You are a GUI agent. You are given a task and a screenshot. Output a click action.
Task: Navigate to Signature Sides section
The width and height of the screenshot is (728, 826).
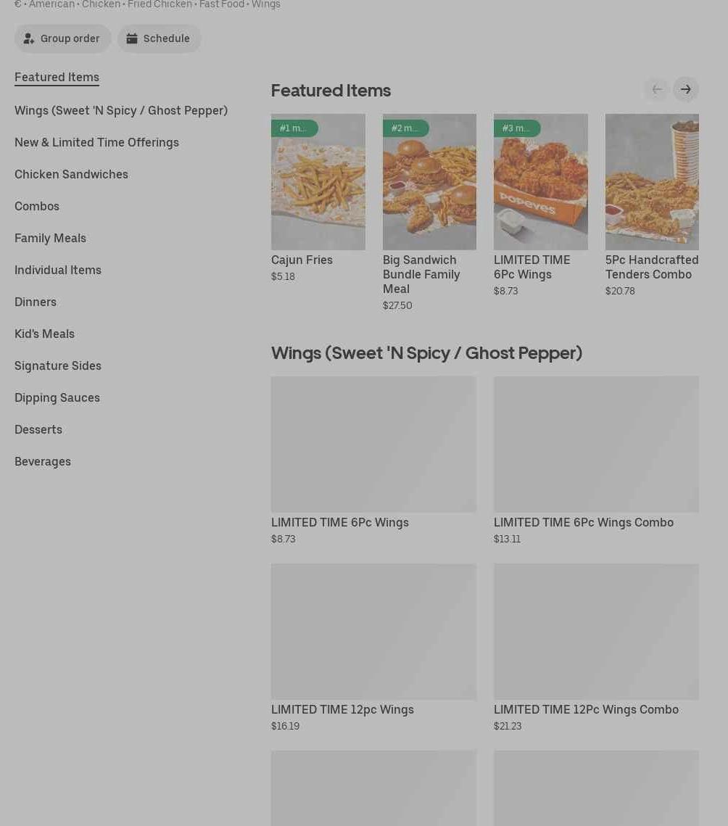tap(58, 365)
